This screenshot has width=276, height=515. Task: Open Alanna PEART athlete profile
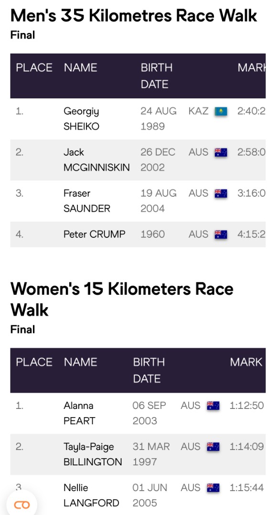click(x=79, y=413)
